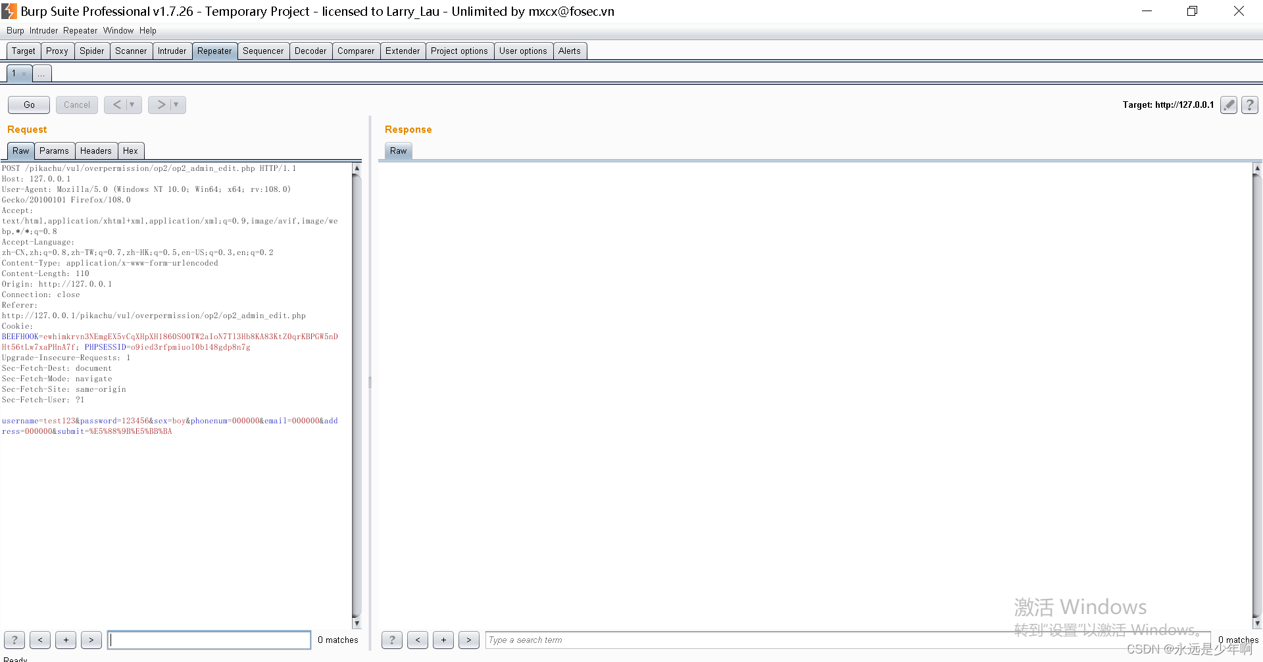Open the Intruder tab
Viewport: 1263px width, 662px height.
click(x=172, y=51)
